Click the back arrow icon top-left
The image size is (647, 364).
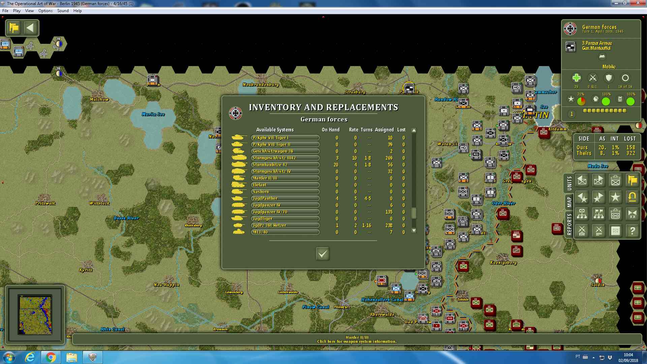click(30, 28)
